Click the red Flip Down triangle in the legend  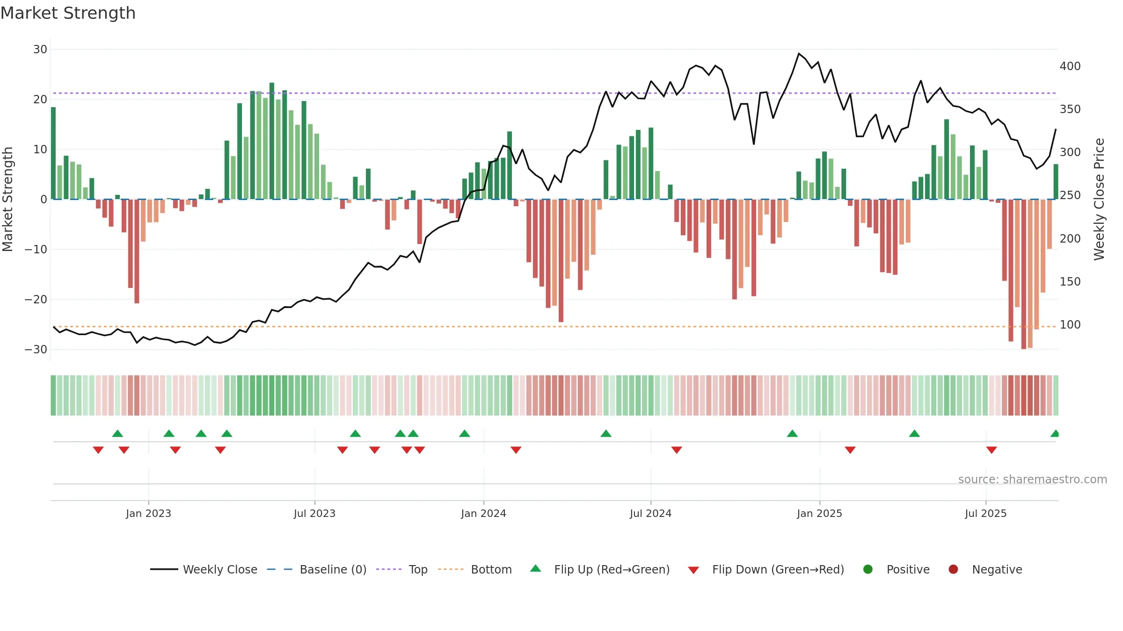[x=693, y=570]
